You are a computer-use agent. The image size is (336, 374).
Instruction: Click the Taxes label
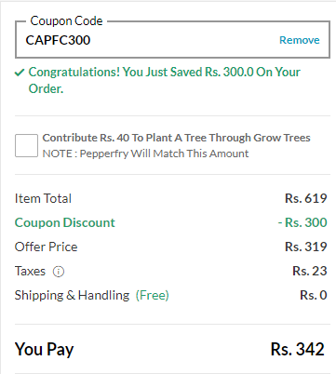point(30,271)
